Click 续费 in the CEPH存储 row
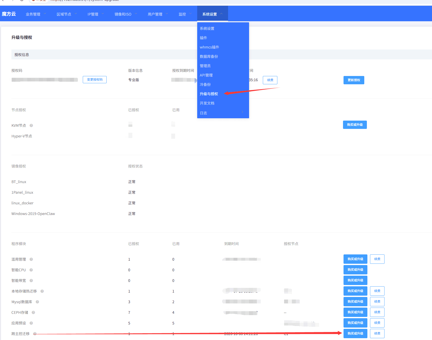Image resolution: width=432 pixels, height=340 pixels. click(x=377, y=312)
